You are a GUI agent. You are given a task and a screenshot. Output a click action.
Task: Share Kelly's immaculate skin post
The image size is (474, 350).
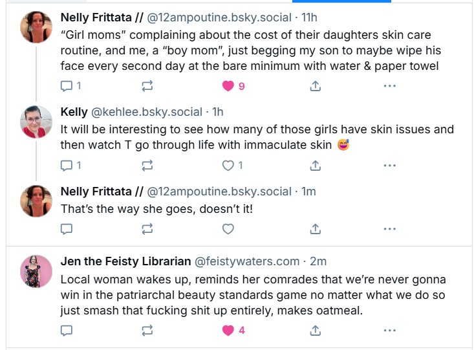[x=316, y=166]
